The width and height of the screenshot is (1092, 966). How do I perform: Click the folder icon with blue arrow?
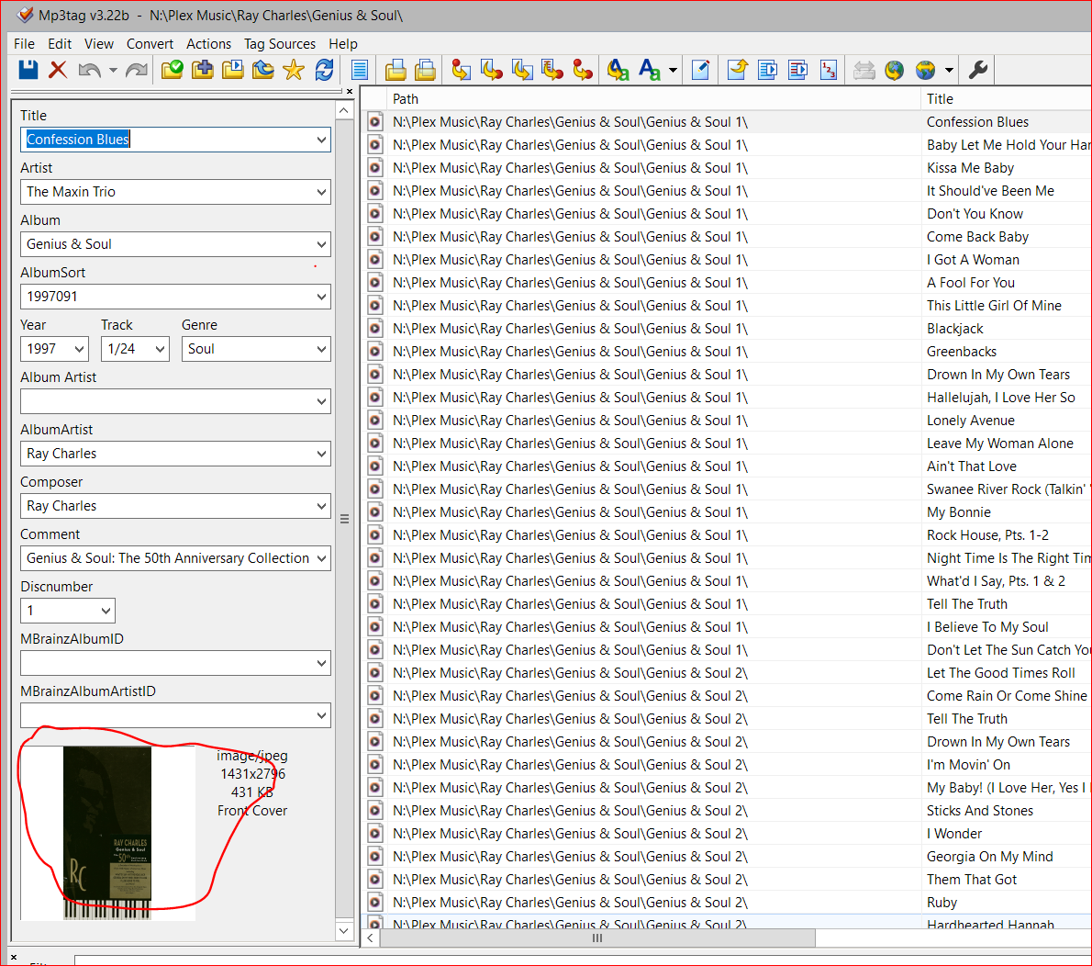click(263, 70)
